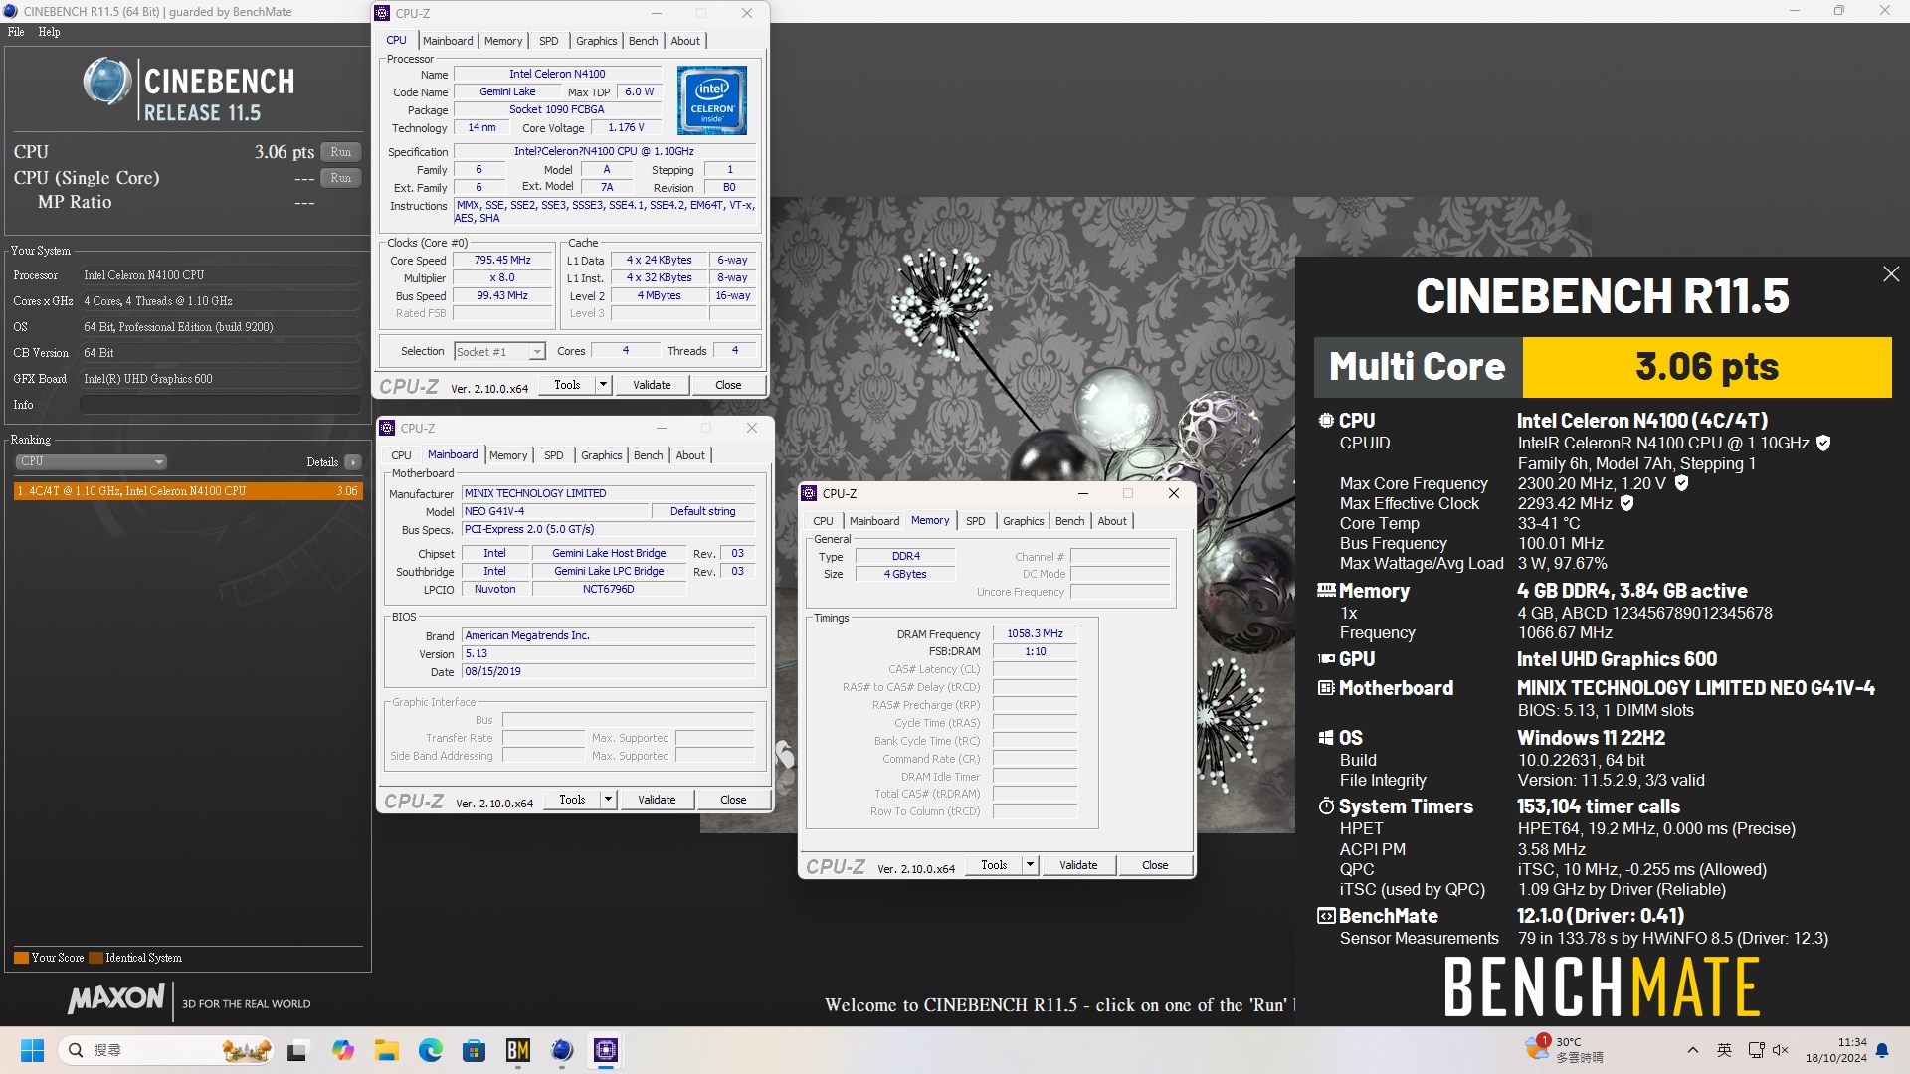Open Tools dropdown arrow in Memory CPU-Z window
The width and height of the screenshot is (1910, 1074).
(1030, 865)
